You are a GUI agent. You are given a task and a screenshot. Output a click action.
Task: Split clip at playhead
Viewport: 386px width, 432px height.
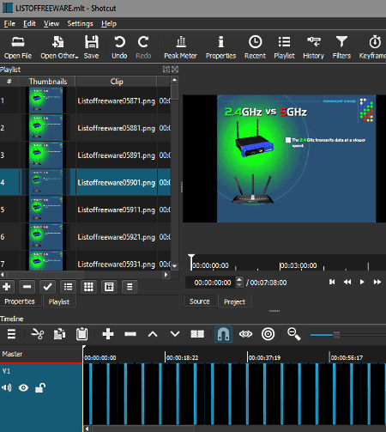click(197, 334)
